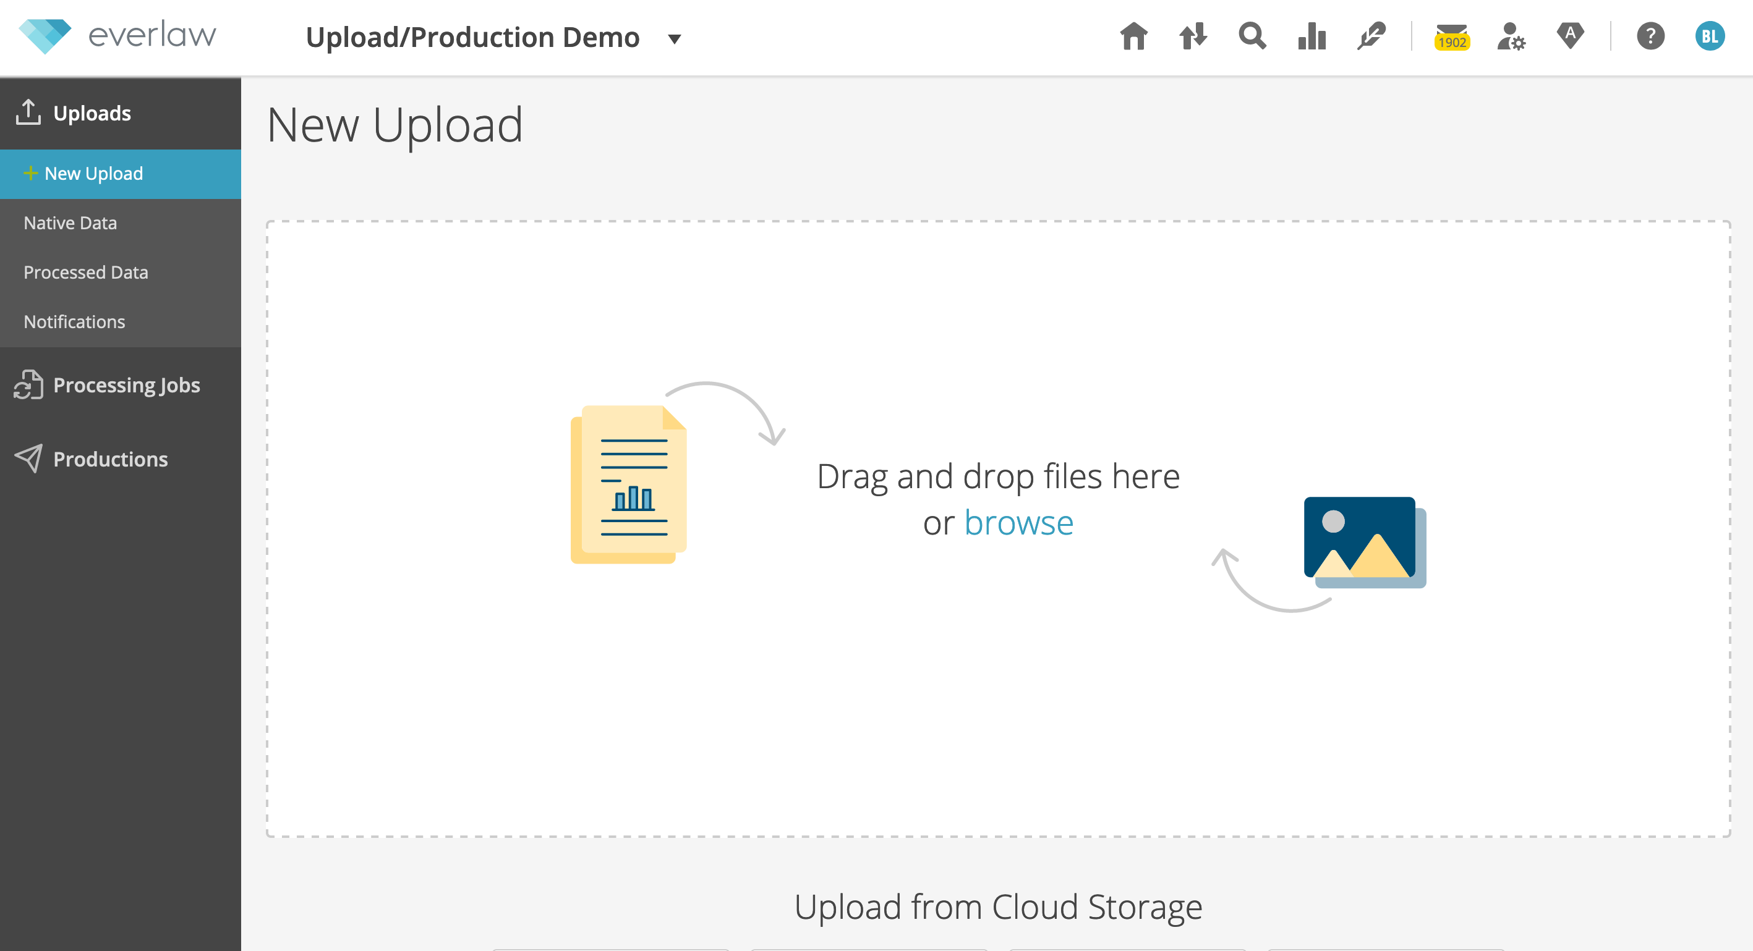Select Native Data in the sidebar

click(x=70, y=222)
